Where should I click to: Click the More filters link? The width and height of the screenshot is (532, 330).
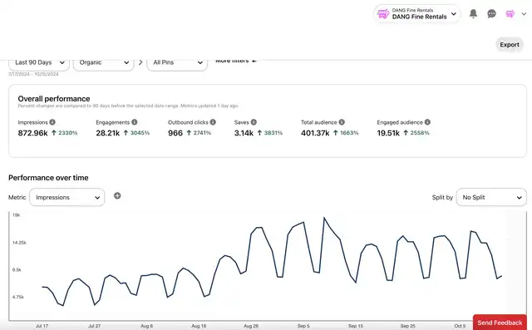(236, 61)
